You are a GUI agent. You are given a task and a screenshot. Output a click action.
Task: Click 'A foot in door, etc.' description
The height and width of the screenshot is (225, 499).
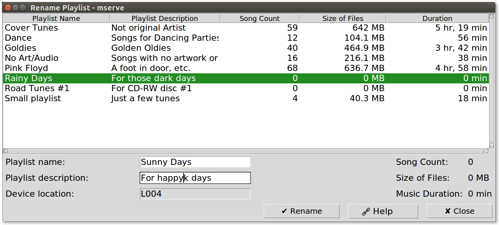tap(151, 68)
